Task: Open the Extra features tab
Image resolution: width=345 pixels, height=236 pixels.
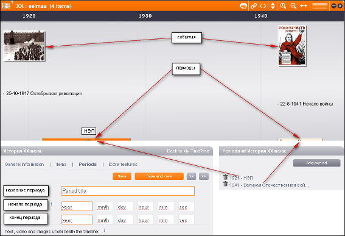Action: point(123,164)
